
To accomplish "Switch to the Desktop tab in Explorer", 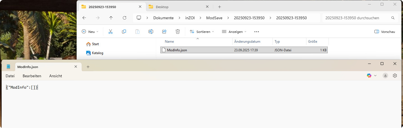I will coord(179,7).
